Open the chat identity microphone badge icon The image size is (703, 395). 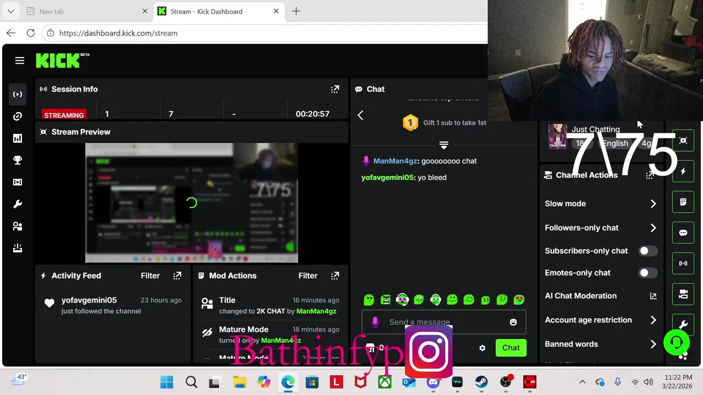click(x=375, y=322)
